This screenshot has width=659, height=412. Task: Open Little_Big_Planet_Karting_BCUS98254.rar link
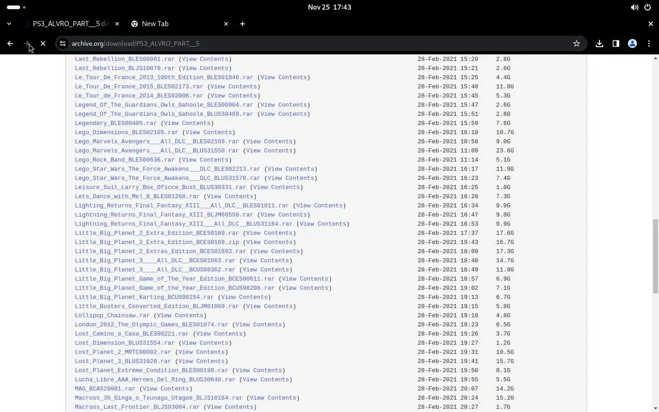(x=144, y=297)
